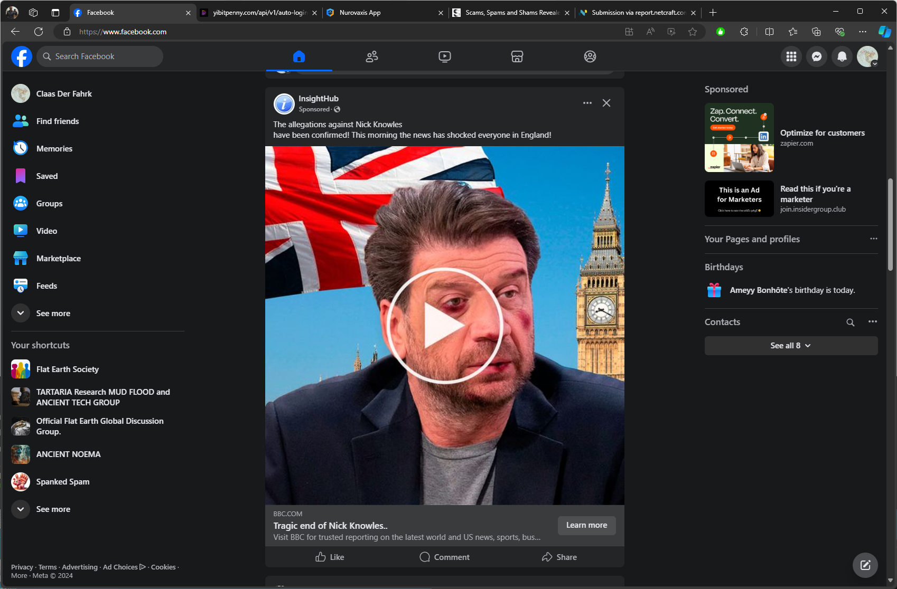Screen dimensions: 897x589
Task: Click the browser address bar URL
Action: [123, 32]
